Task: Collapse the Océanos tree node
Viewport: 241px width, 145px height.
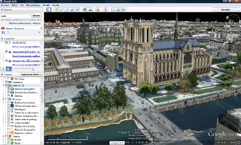Action: (x=3, y=99)
